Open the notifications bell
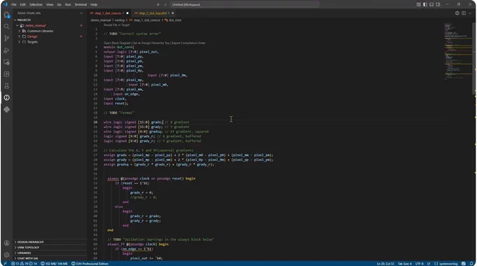The height and width of the screenshot is (266, 477). [x=471, y=264]
